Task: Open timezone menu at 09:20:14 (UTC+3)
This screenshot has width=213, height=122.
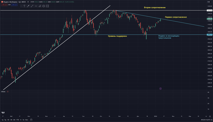Action: (207, 120)
